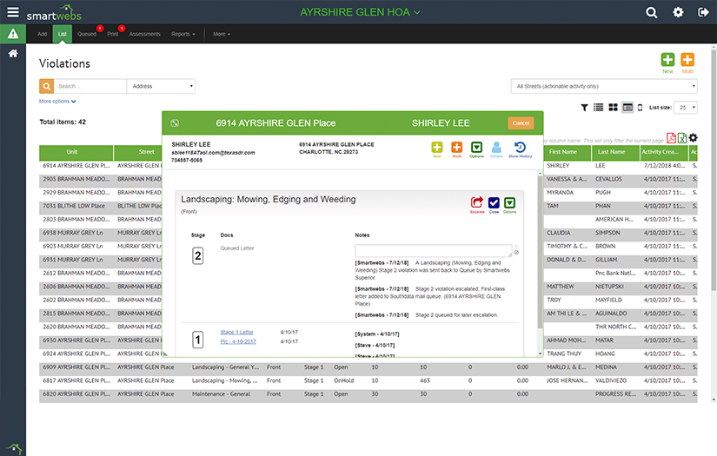Click the VALDIVIEZO last name cell
Image resolution: width=717 pixels, height=456 pixels.
point(611,380)
